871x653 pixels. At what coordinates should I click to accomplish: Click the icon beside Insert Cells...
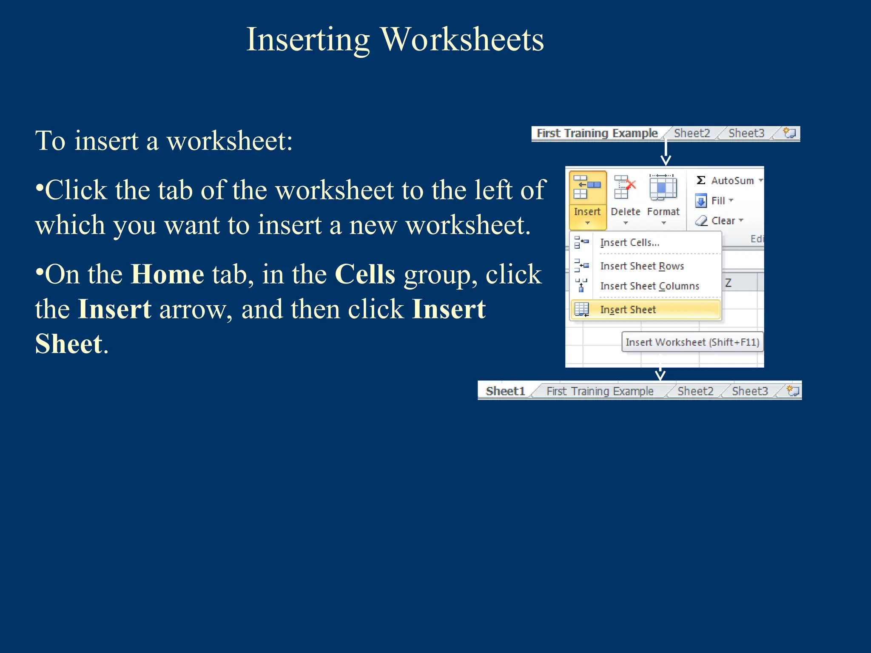click(581, 242)
